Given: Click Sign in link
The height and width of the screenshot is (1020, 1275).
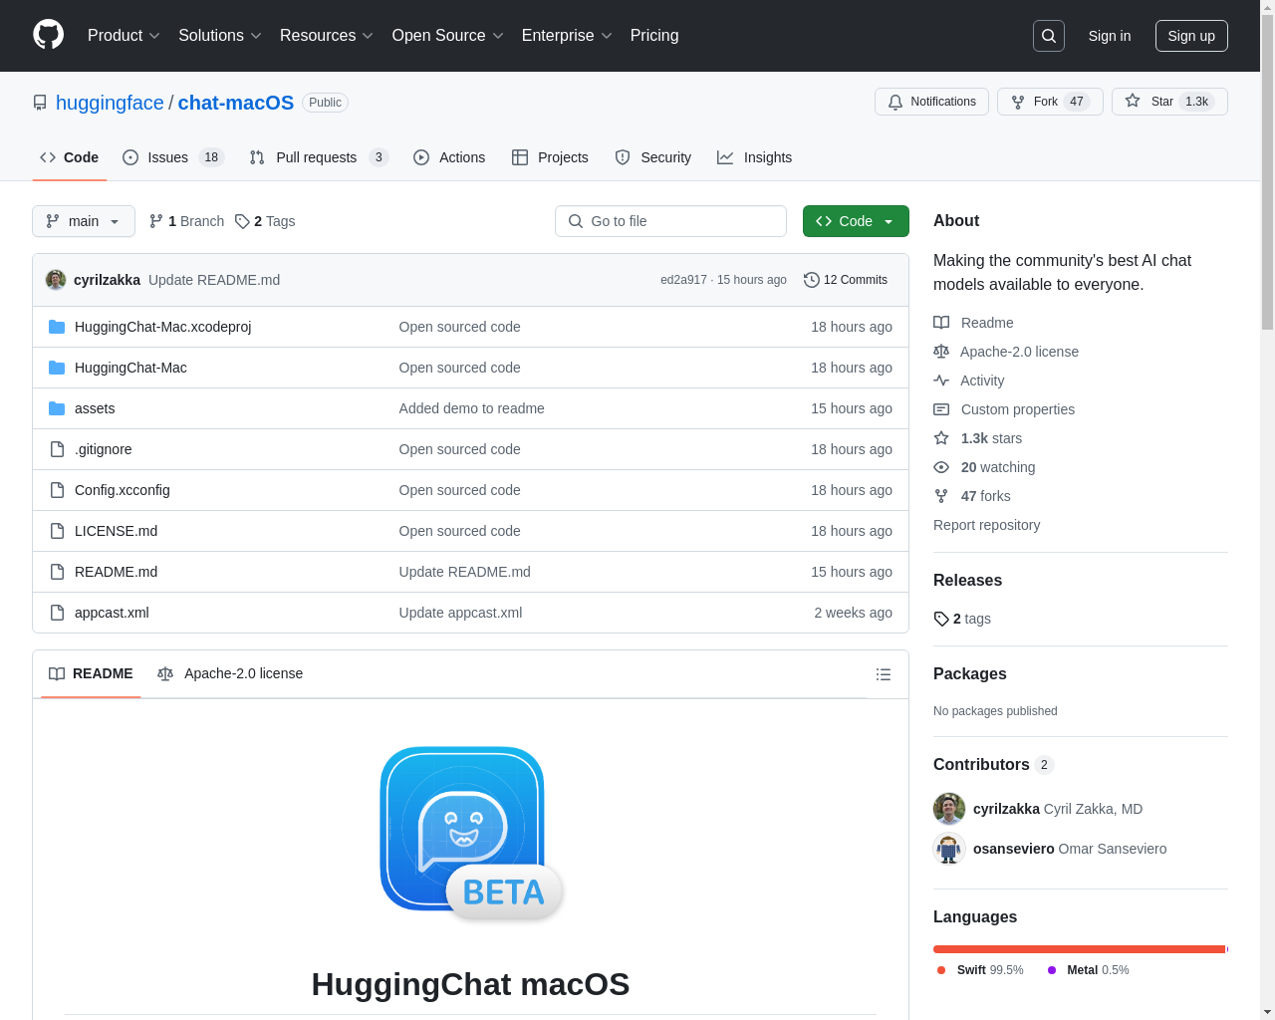Looking at the screenshot, I should [x=1110, y=36].
